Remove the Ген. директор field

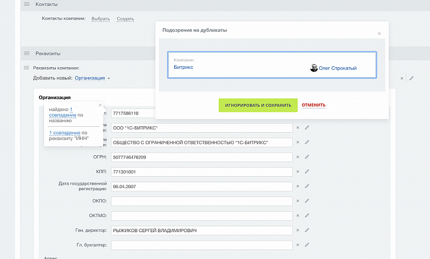298,230
